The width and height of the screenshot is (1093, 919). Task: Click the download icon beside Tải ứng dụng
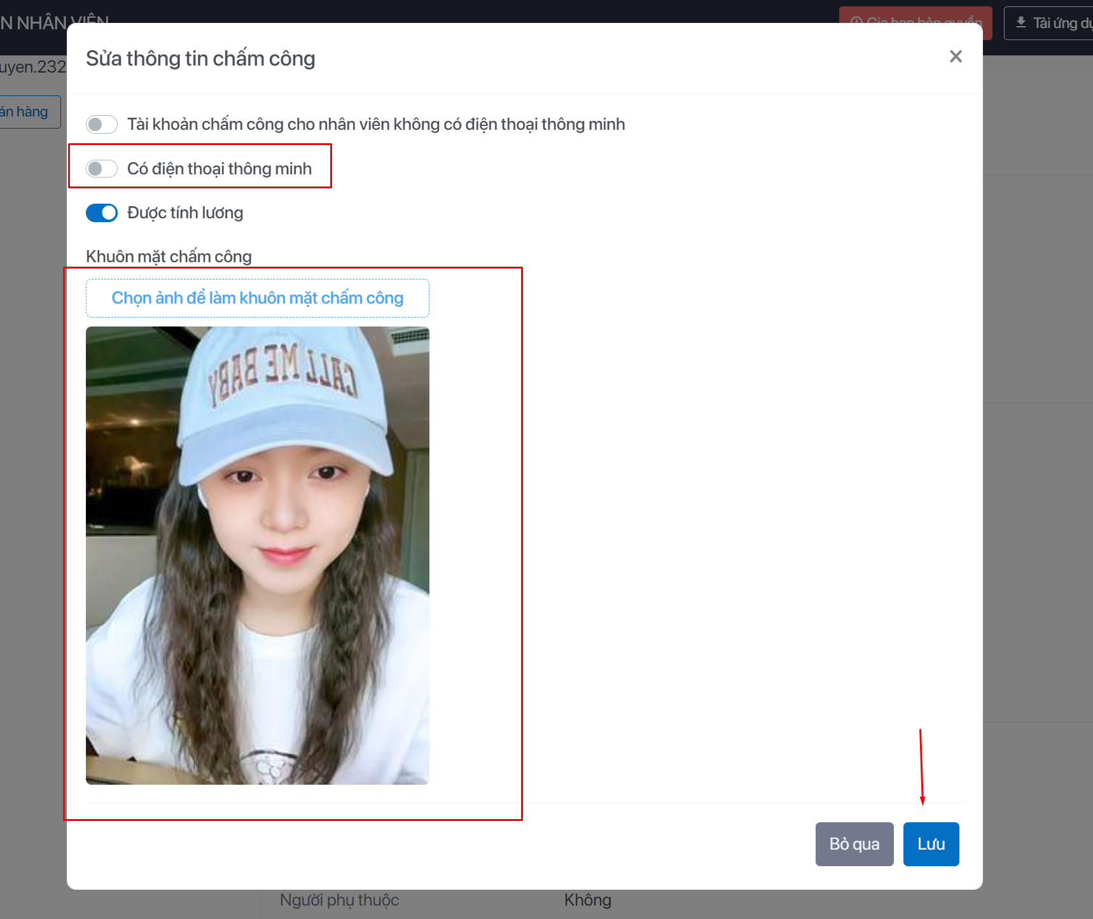coord(1020,23)
